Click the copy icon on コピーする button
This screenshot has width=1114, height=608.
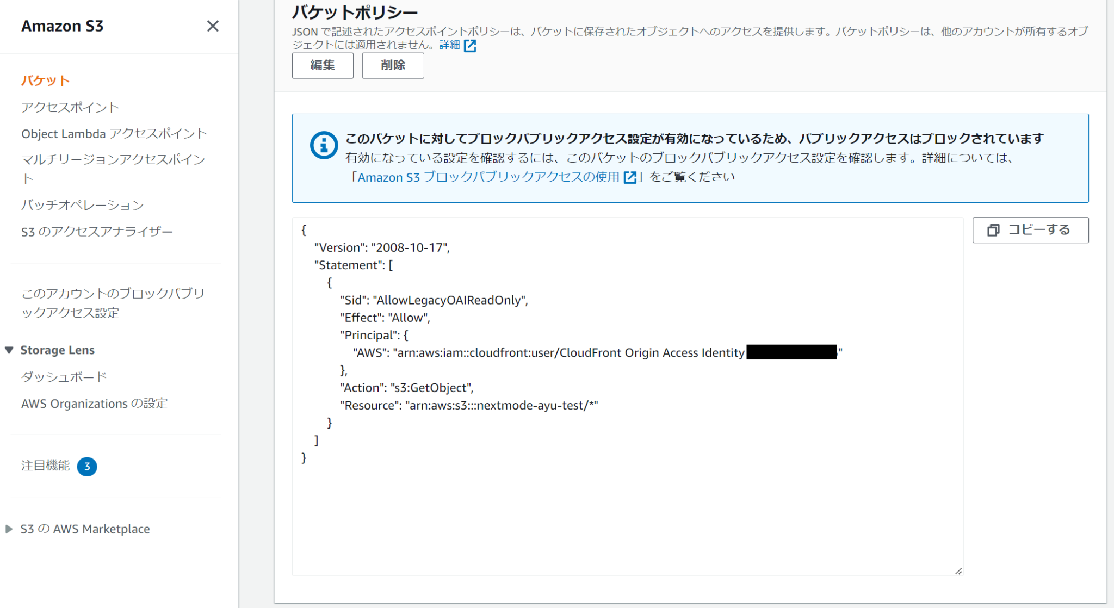point(994,230)
